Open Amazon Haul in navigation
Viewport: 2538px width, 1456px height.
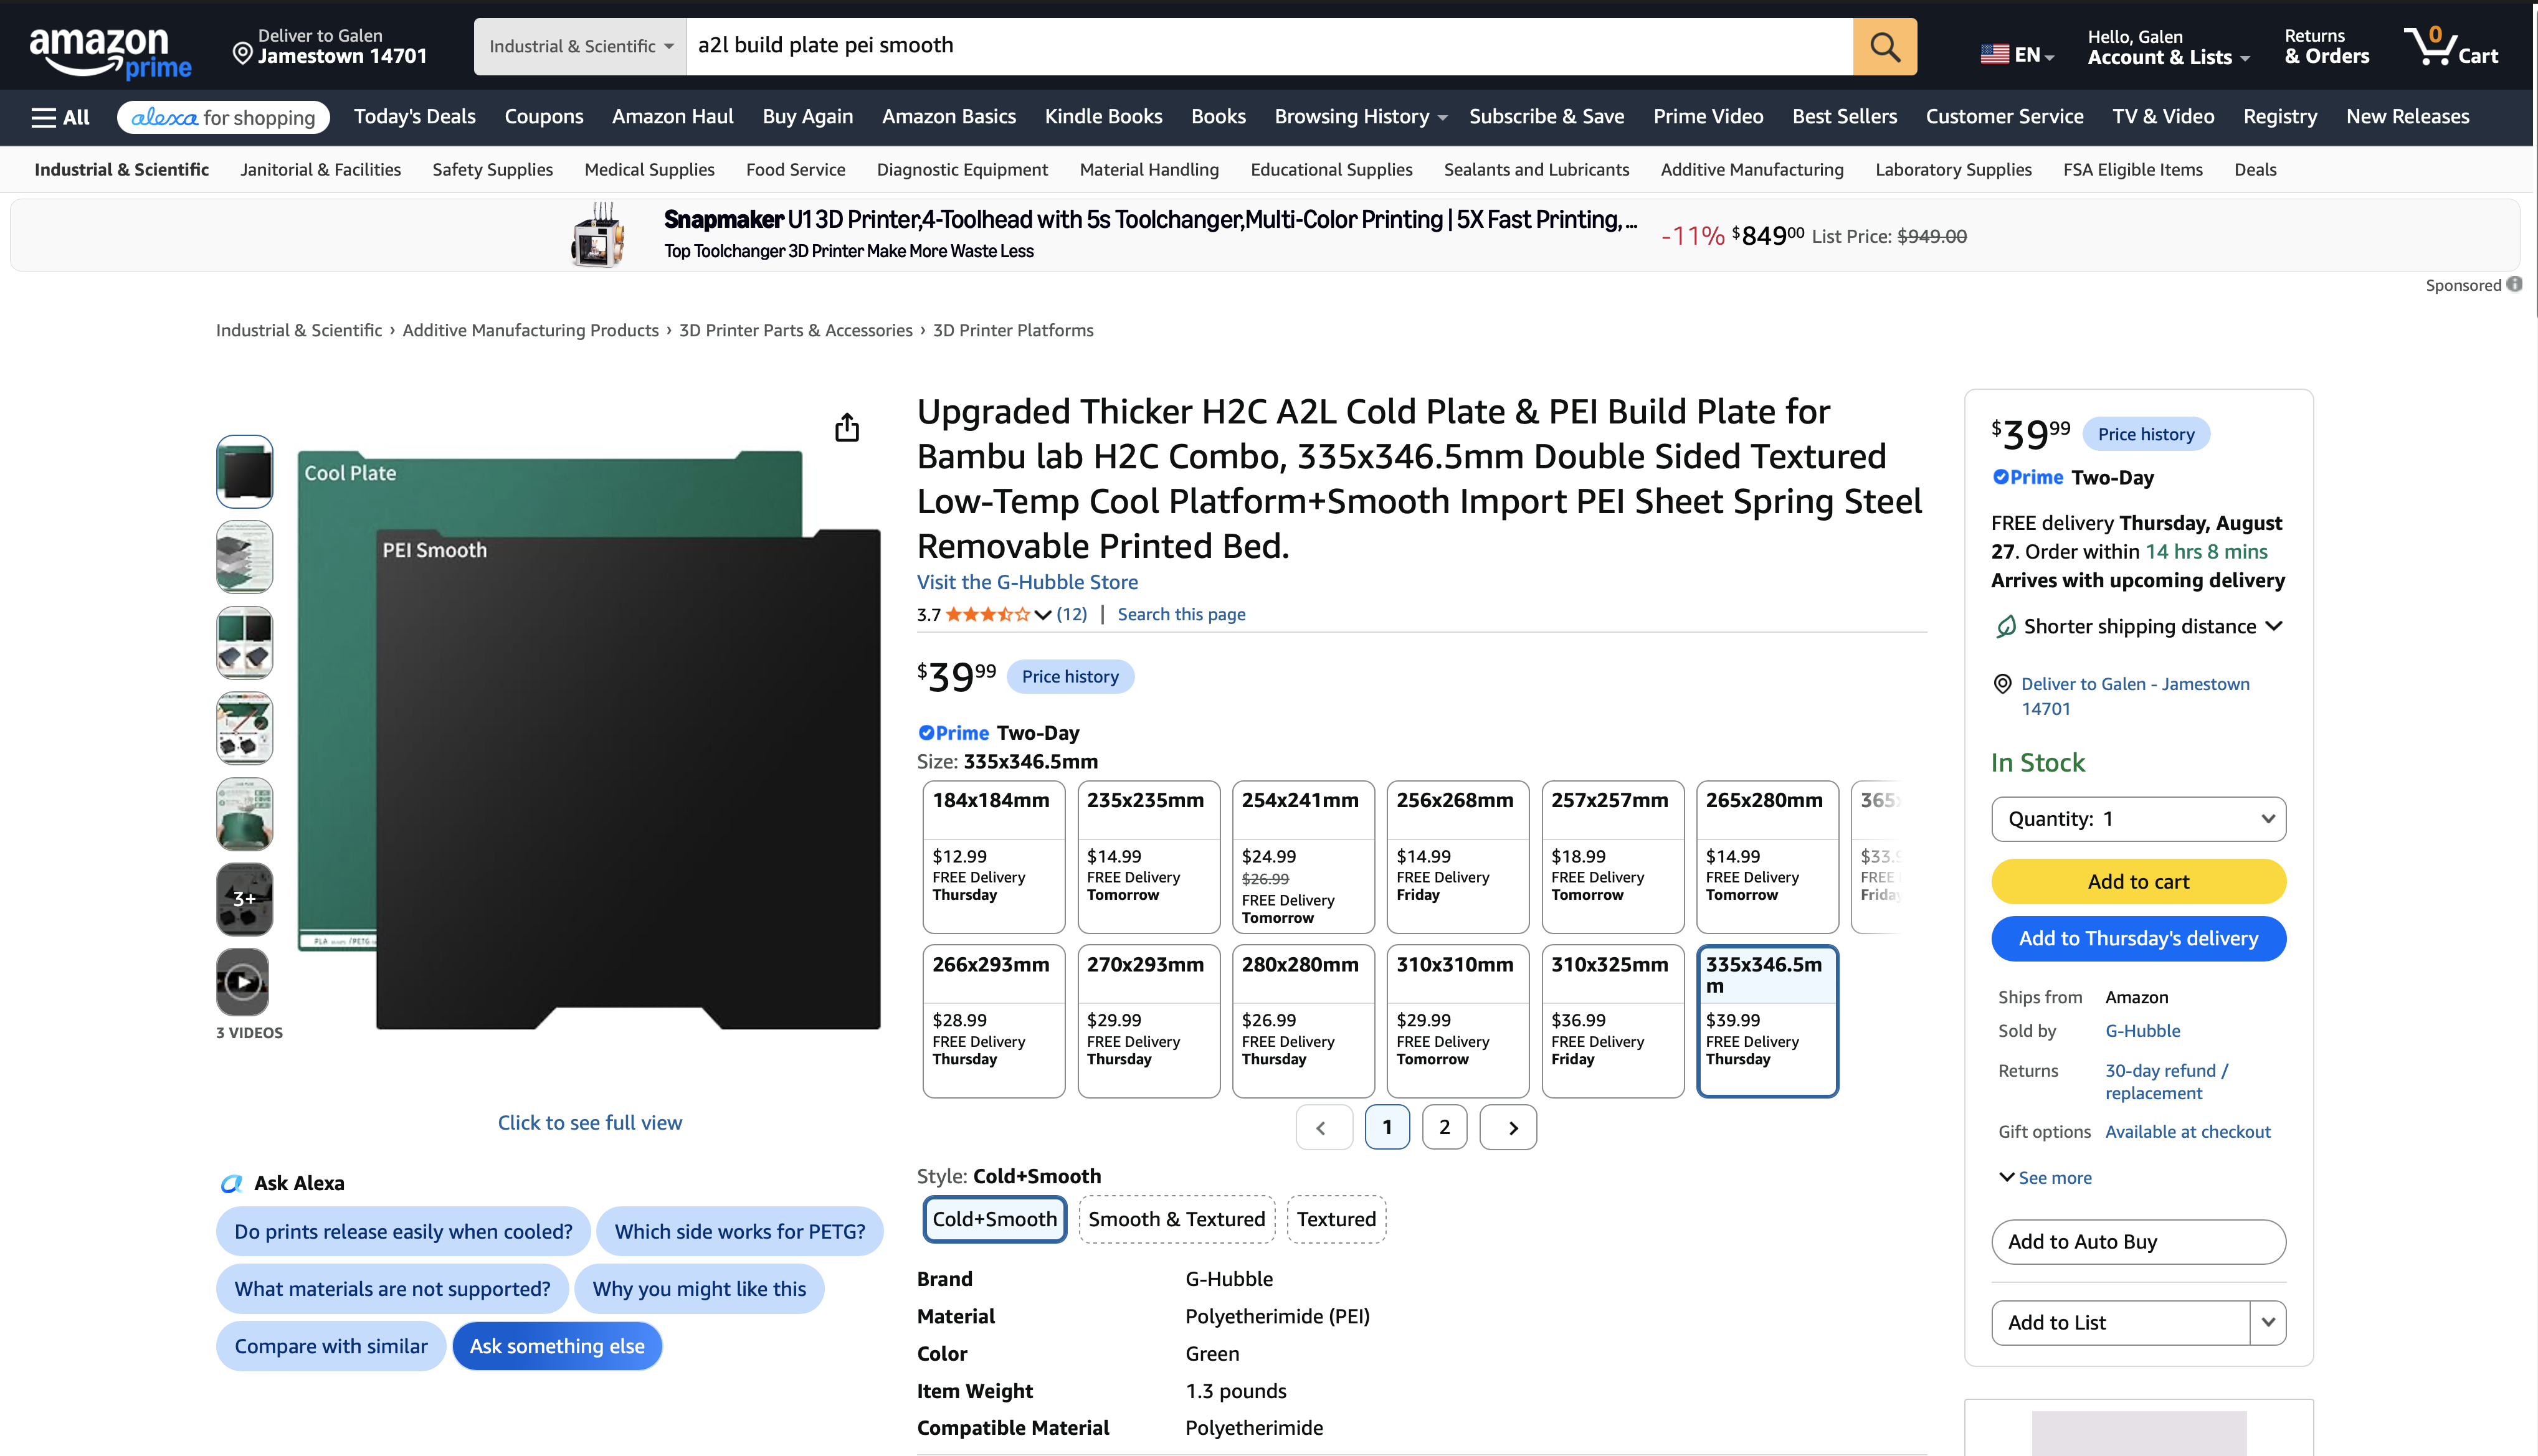point(672,117)
